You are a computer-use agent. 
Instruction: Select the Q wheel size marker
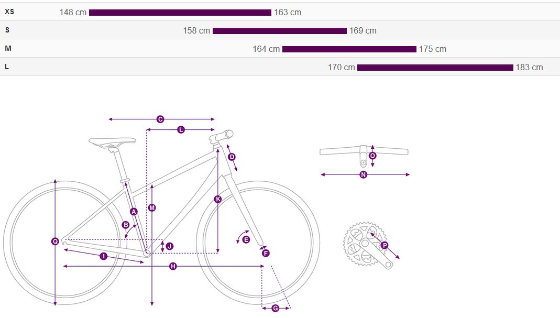(55, 242)
